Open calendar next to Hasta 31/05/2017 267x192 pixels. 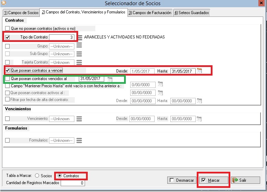(199, 71)
